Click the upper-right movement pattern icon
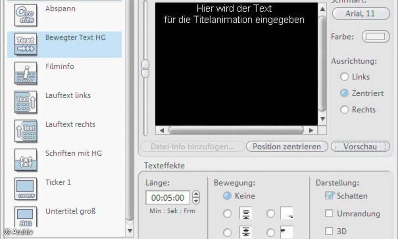The height and width of the screenshot is (239, 398). pos(286,213)
